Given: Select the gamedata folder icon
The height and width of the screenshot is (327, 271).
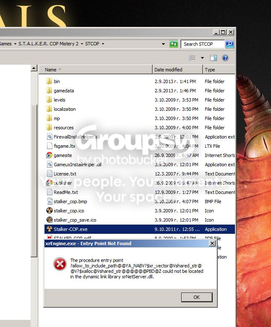Looking at the screenshot, I should click(49, 90).
